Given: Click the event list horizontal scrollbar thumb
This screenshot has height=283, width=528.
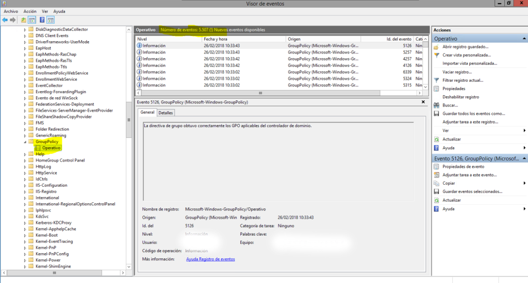Looking at the screenshot, I should 260,93.
